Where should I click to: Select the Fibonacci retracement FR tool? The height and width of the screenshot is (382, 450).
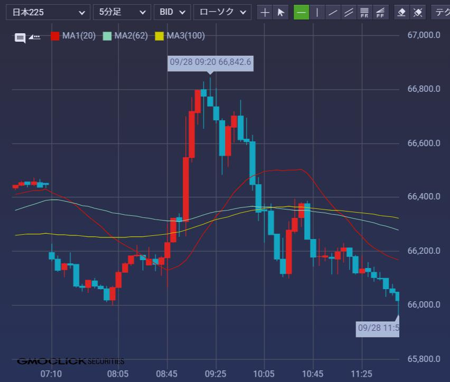click(364, 12)
